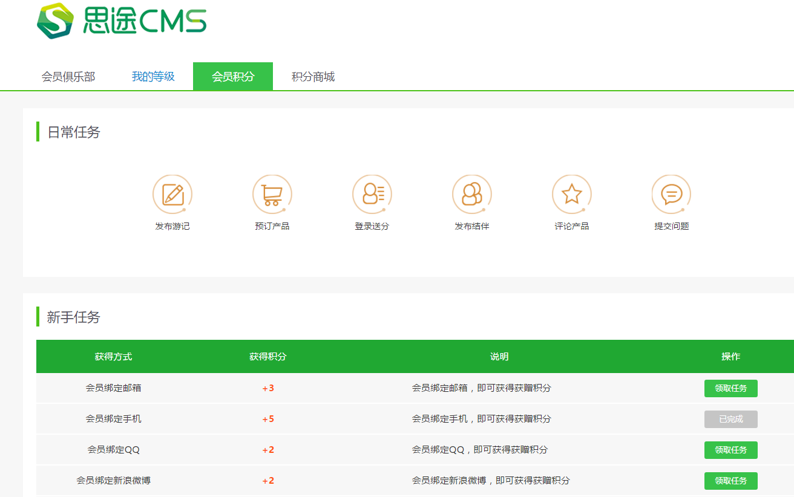Click the 发布游记 text label
This screenshot has width=794, height=497.
point(172,226)
